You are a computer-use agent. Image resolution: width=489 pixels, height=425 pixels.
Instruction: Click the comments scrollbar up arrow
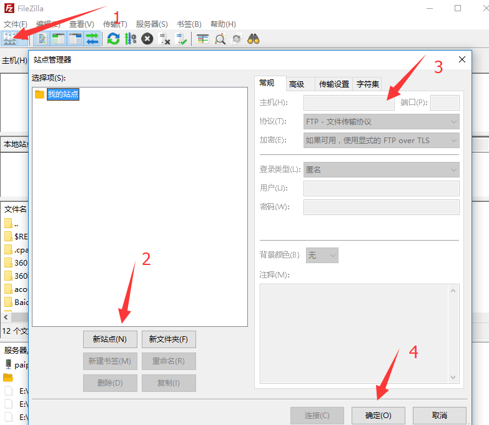pyautogui.click(x=453, y=291)
